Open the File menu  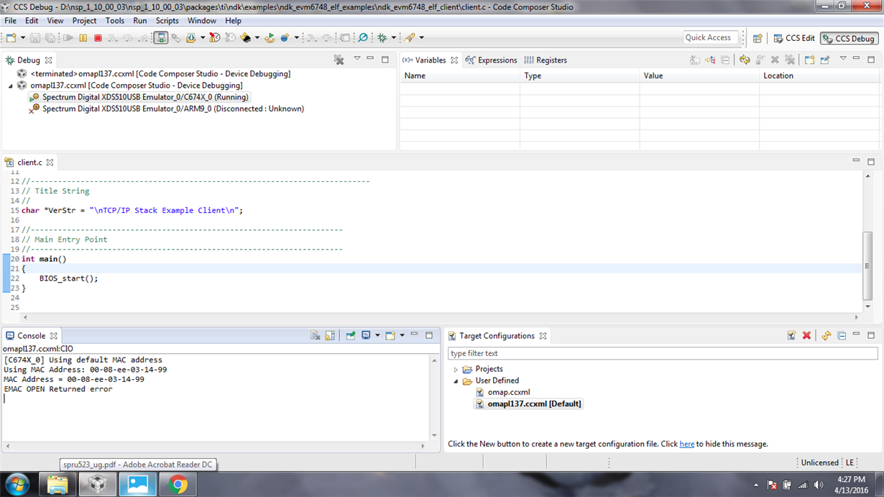tap(11, 21)
